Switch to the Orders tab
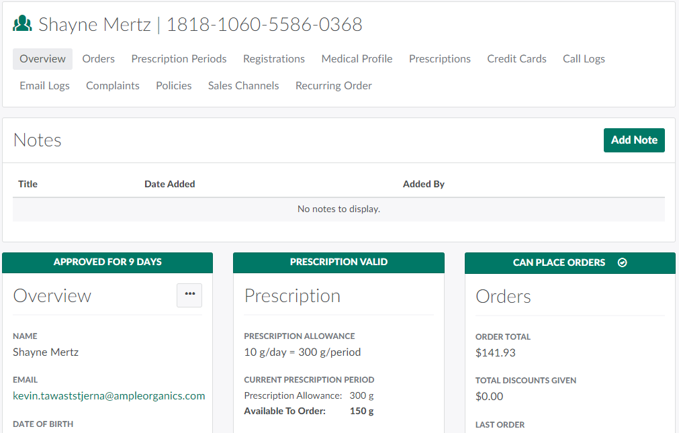 point(98,59)
